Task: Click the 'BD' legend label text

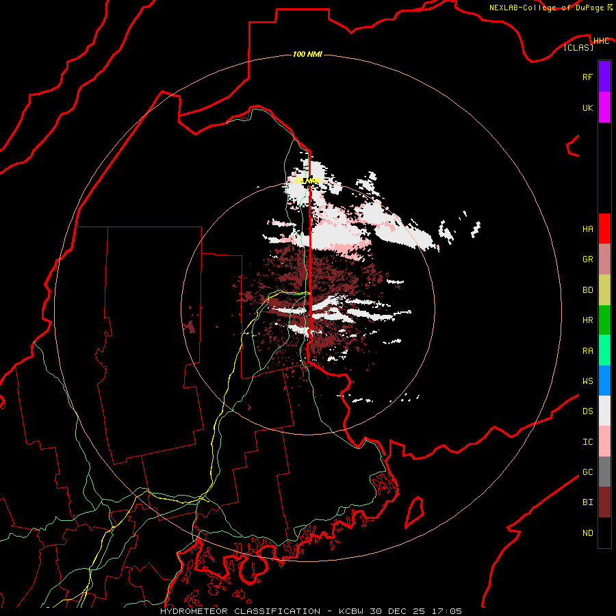Action: [x=587, y=290]
